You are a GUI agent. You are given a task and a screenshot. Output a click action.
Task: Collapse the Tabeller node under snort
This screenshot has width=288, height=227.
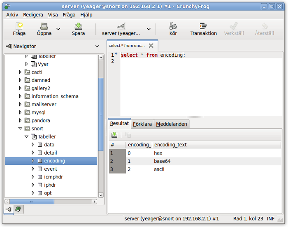coord(26,137)
